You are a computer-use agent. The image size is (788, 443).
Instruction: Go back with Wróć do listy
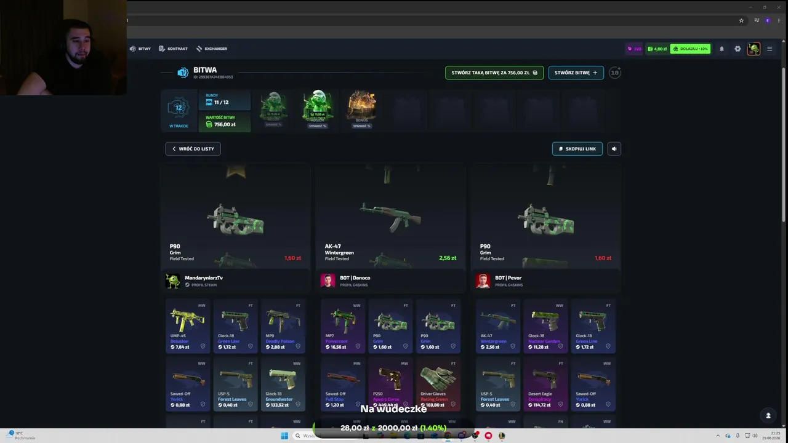193,149
